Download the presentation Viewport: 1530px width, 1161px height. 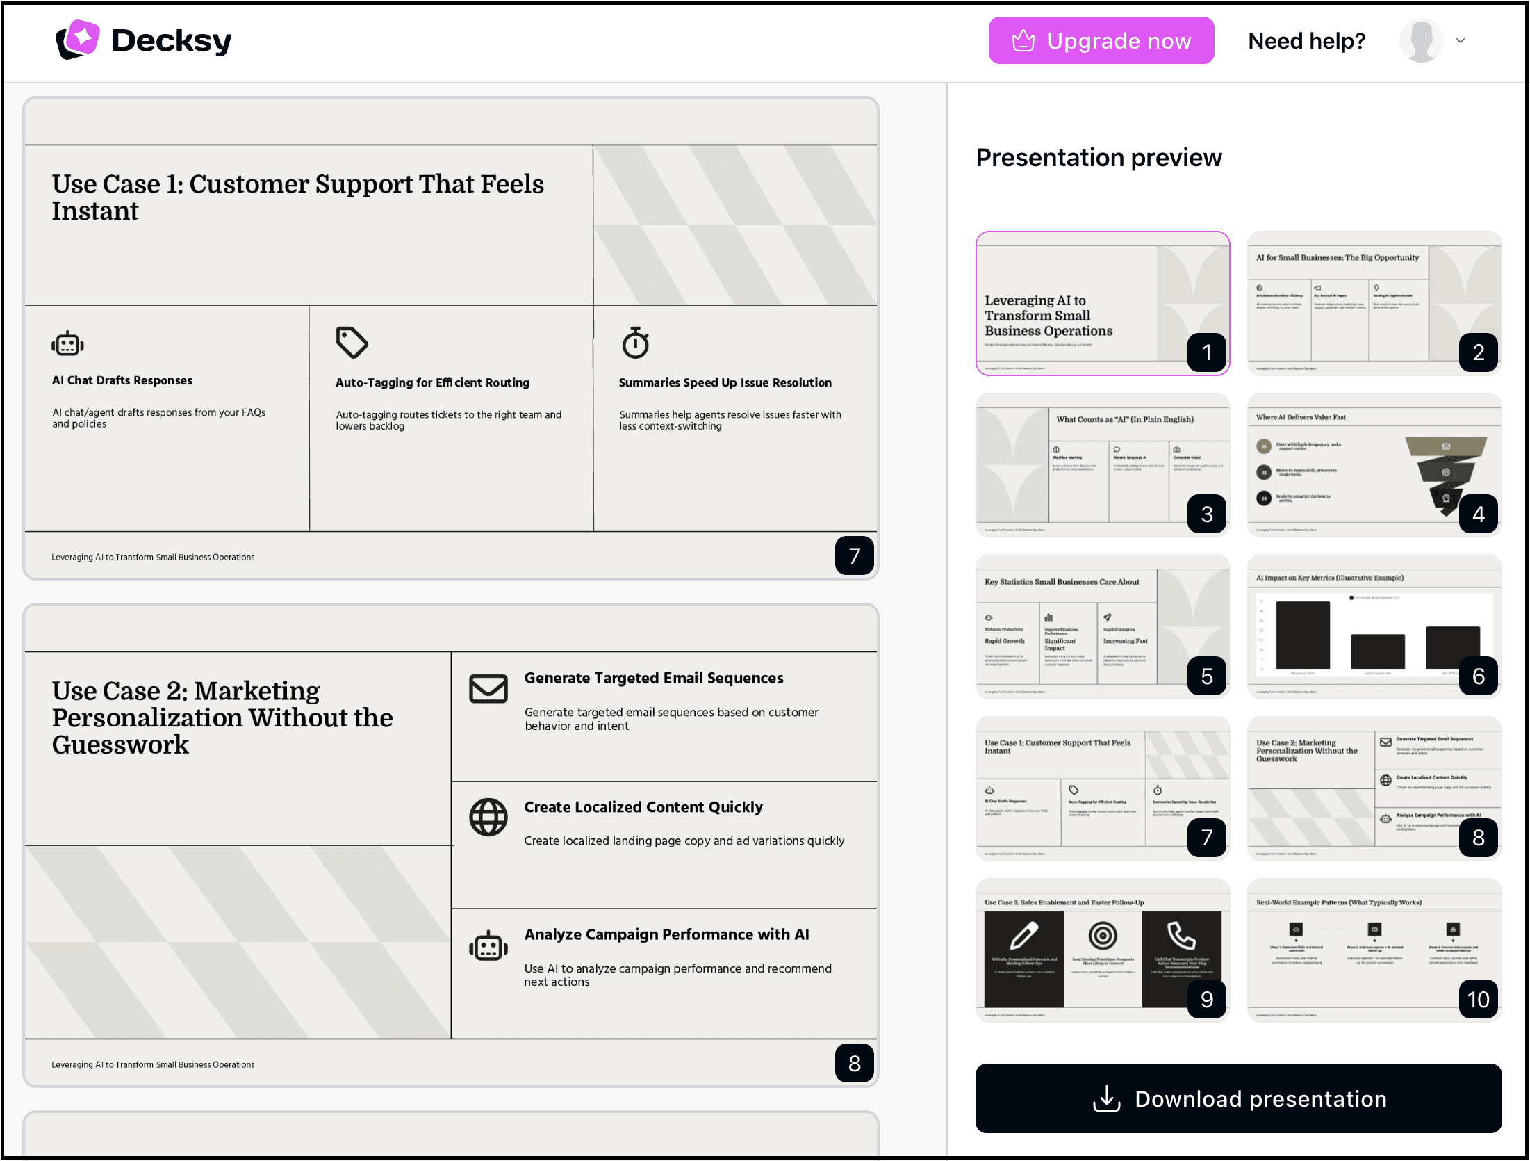[x=1237, y=1098]
